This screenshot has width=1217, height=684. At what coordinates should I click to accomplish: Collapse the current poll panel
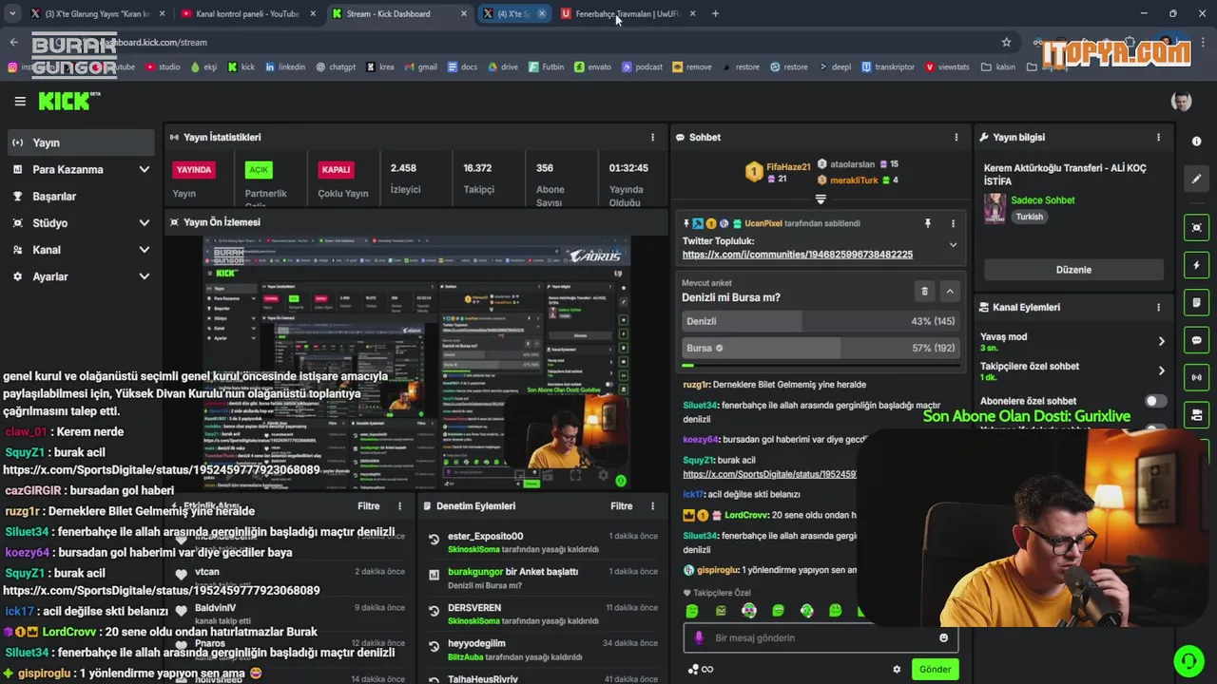pyautogui.click(x=949, y=291)
